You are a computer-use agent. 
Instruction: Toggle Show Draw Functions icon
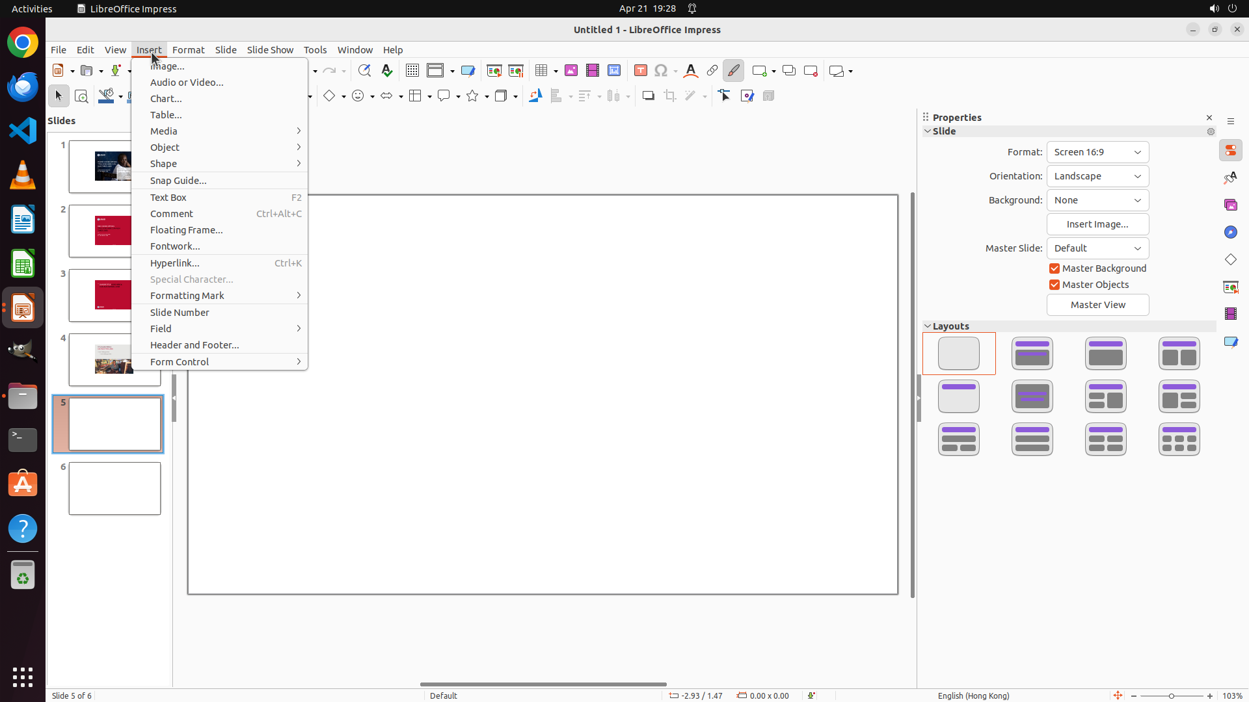click(734, 70)
